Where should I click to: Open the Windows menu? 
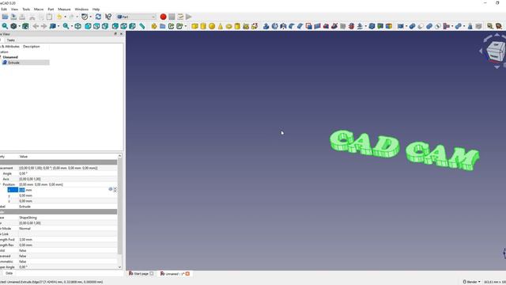click(x=81, y=9)
